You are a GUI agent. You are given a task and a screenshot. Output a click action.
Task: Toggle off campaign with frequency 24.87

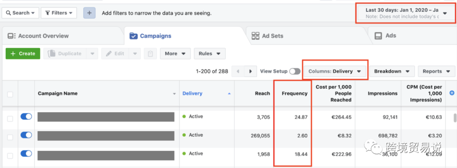point(26,117)
